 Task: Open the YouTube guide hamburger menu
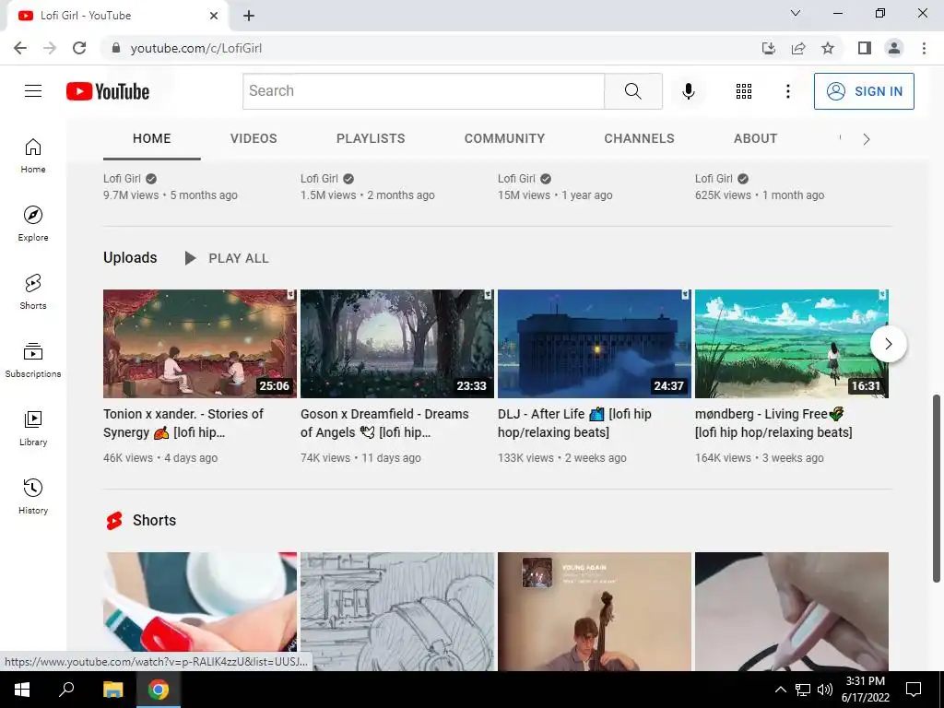tap(33, 91)
